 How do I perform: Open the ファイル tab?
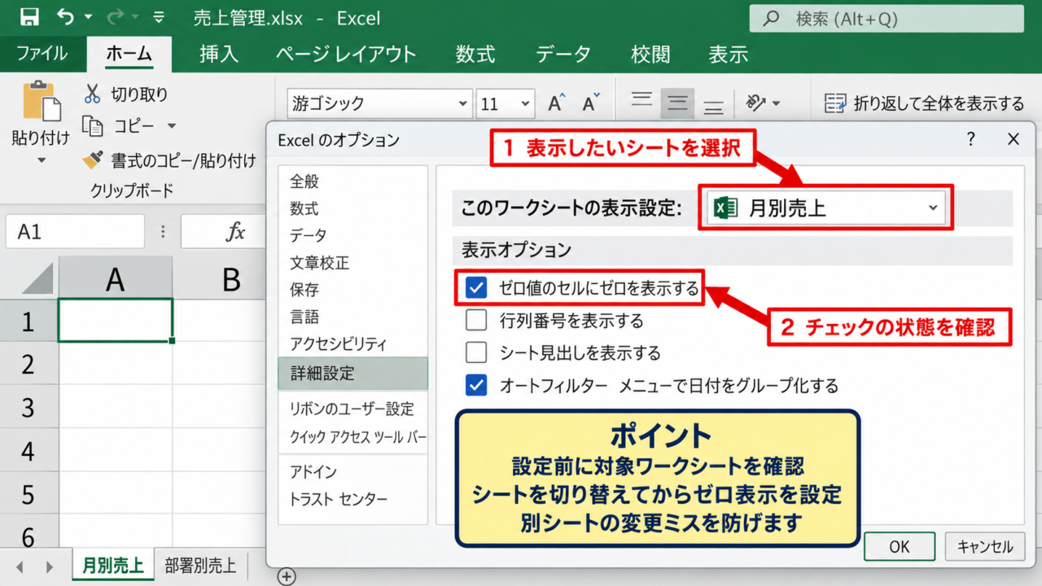point(42,55)
